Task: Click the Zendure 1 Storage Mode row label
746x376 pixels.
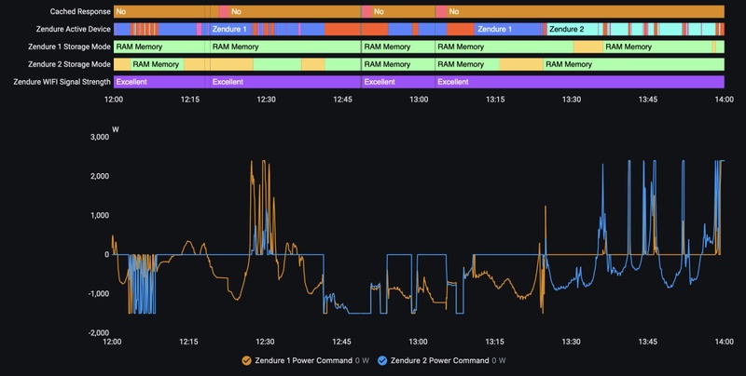Action: click(x=69, y=47)
